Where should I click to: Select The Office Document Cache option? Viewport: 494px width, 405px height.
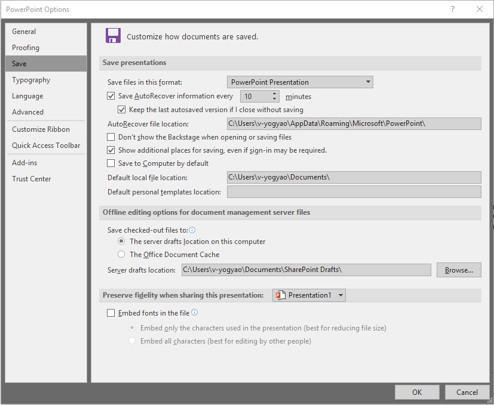(121, 254)
